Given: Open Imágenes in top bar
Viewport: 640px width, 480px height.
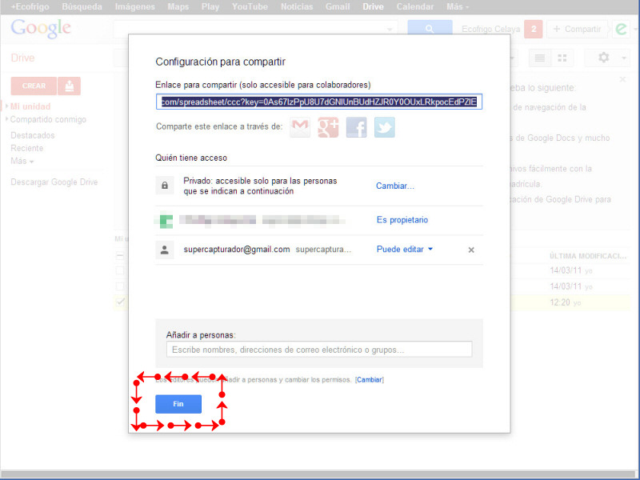Looking at the screenshot, I should (134, 7).
